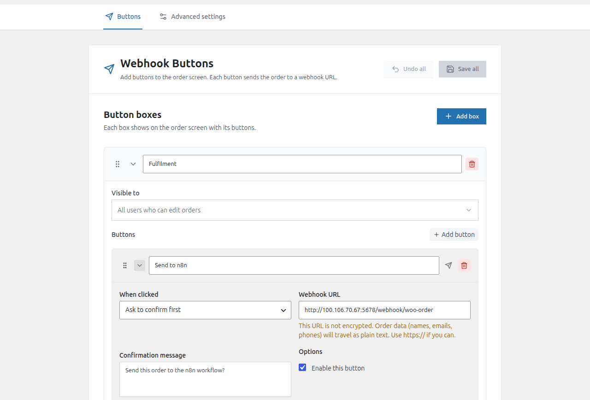Edit the Send to n8n button name field

pyautogui.click(x=294, y=265)
